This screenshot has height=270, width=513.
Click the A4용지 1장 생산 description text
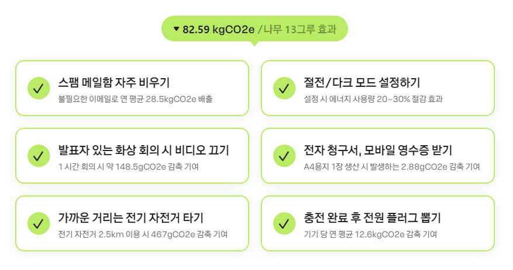click(x=391, y=167)
